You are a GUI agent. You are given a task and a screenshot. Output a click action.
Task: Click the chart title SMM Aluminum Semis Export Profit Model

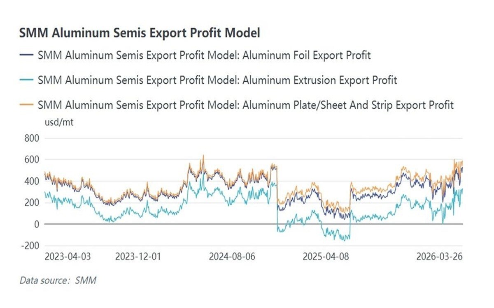[x=140, y=33]
